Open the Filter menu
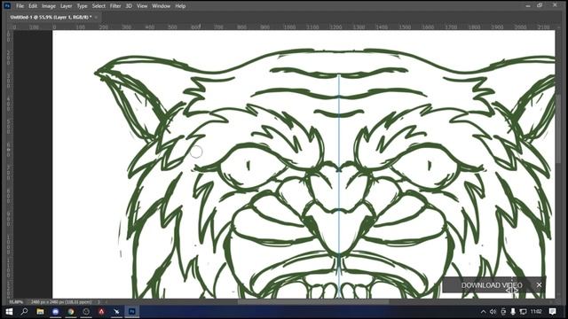568x319 pixels. coord(115,6)
